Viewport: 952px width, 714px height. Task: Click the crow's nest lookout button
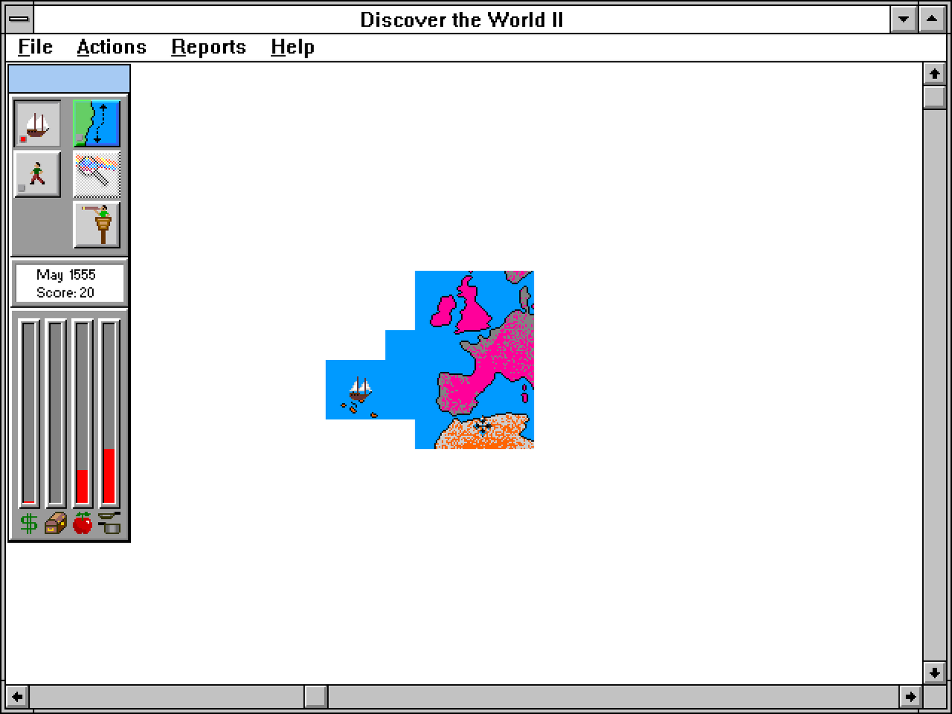(96, 225)
